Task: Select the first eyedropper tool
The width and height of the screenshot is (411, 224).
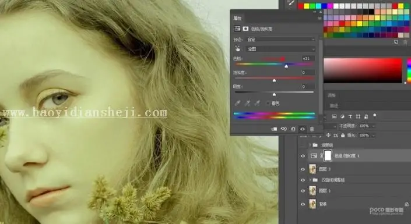Action: click(x=237, y=103)
